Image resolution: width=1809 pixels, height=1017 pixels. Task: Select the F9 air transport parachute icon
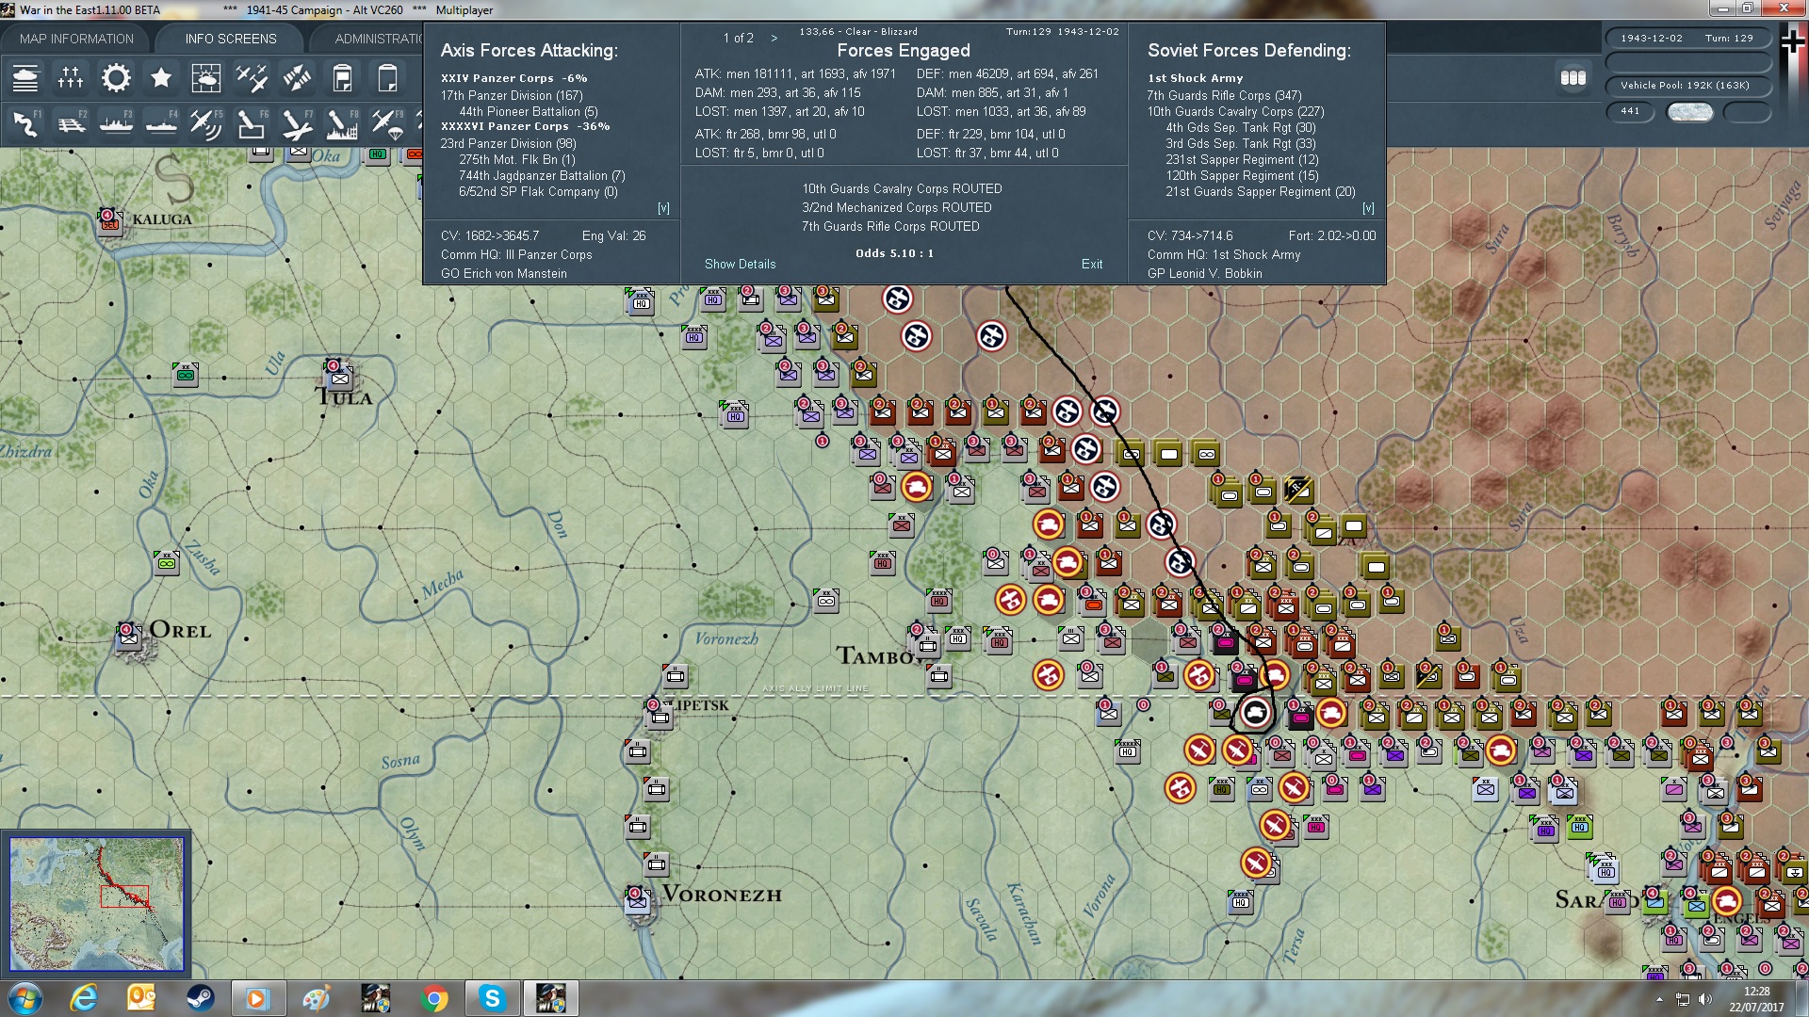click(387, 124)
